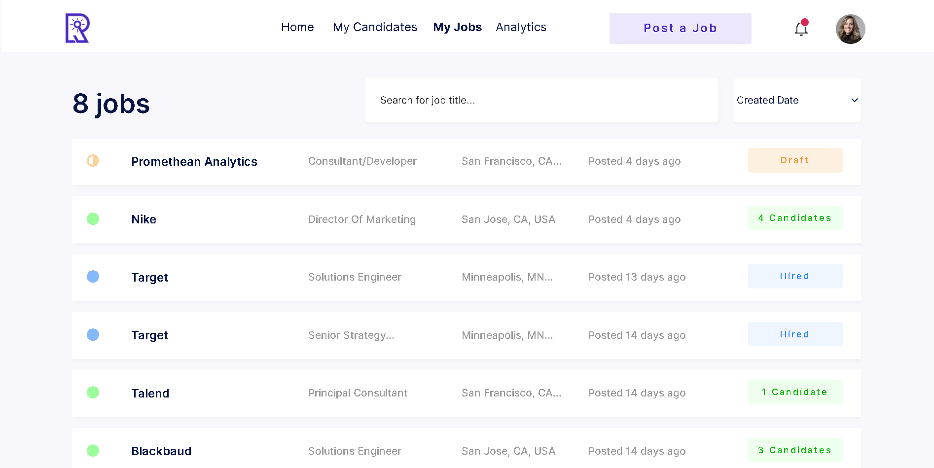This screenshot has width=934, height=468.
Task: Click the 1 Candidate badge for Talend
Action: click(795, 392)
